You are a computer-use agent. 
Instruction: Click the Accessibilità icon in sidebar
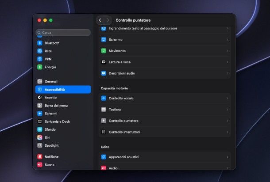(x=40, y=90)
